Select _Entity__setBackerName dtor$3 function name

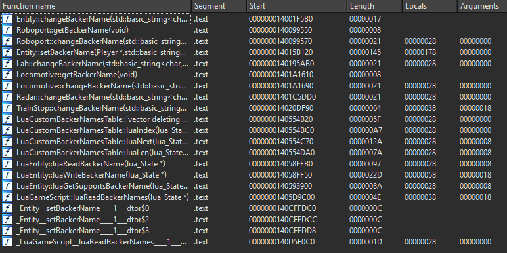(x=83, y=231)
